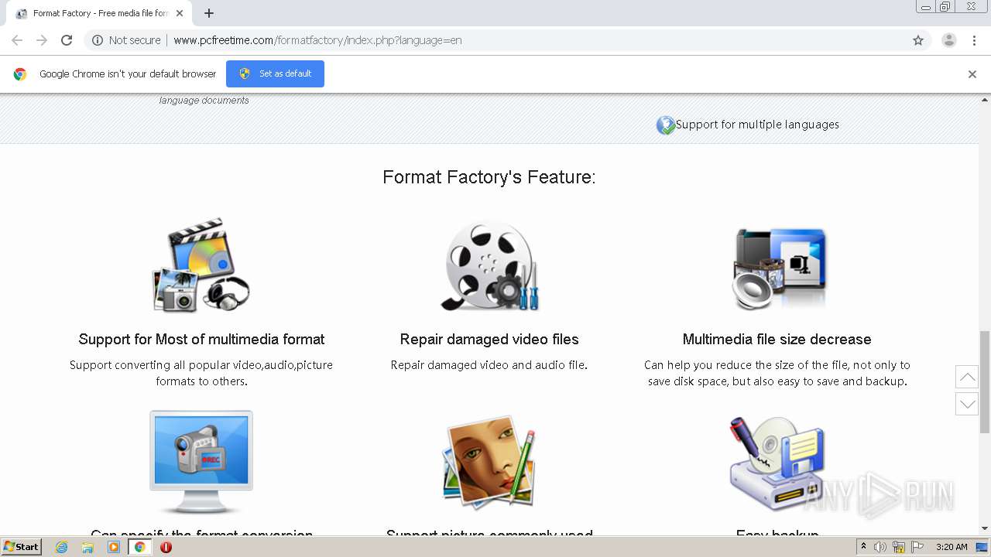Click the film reel repair icon
991x557 pixels.
(489, 266)
